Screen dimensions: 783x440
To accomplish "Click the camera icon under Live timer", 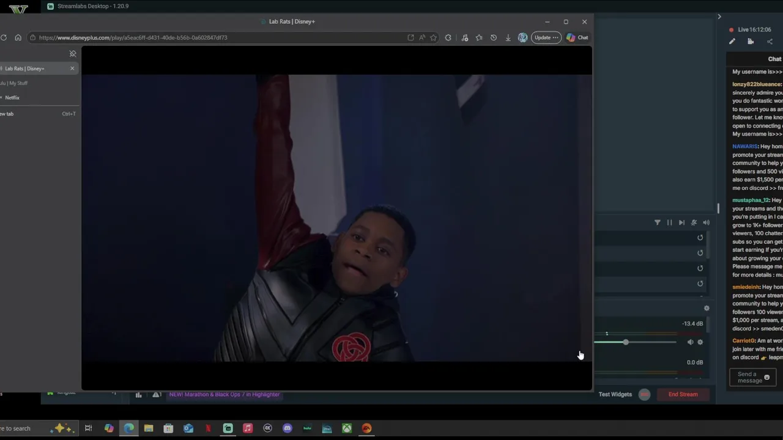I will click(751, 42).
